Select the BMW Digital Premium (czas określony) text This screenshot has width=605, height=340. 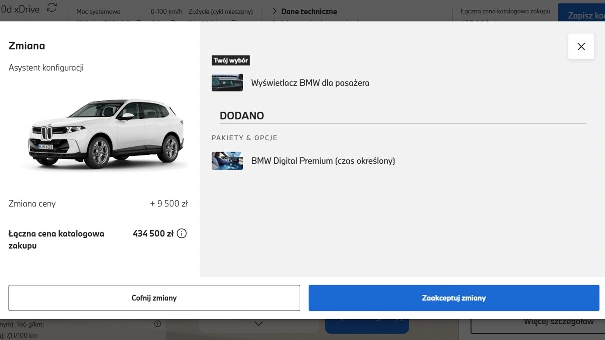coord(323,161)
